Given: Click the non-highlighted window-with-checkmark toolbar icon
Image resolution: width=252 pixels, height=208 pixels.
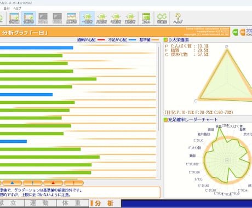Looking at the screenshot, I should pos(14,19).
